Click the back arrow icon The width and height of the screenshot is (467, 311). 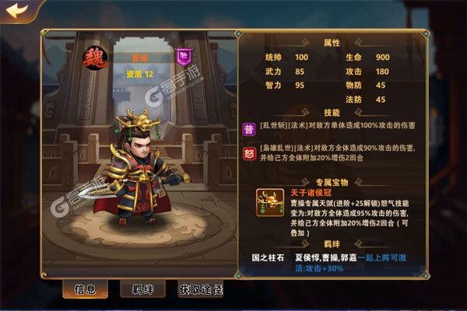(17, 11)
